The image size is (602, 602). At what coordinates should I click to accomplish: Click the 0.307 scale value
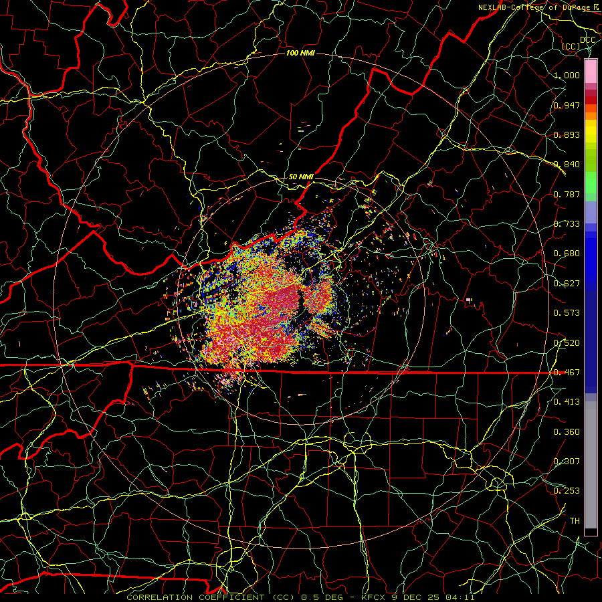(x=567, y=462)
